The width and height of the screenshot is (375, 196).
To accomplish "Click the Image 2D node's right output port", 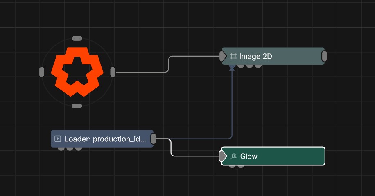I will point(324,56).
